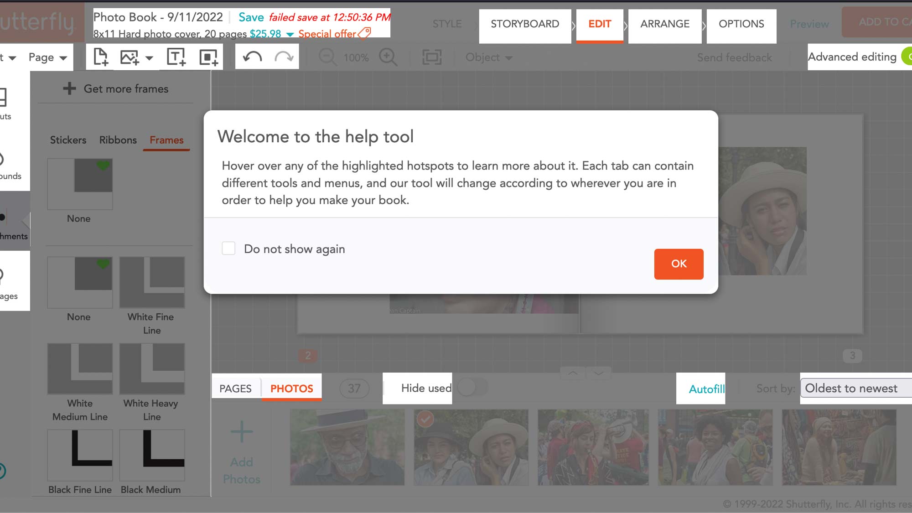
Task: Redo the last action
Action: (x=283, y=56)
